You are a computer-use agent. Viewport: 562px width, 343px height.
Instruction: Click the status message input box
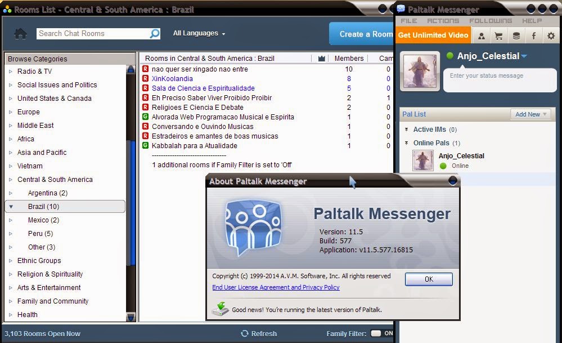click(500, 81)
